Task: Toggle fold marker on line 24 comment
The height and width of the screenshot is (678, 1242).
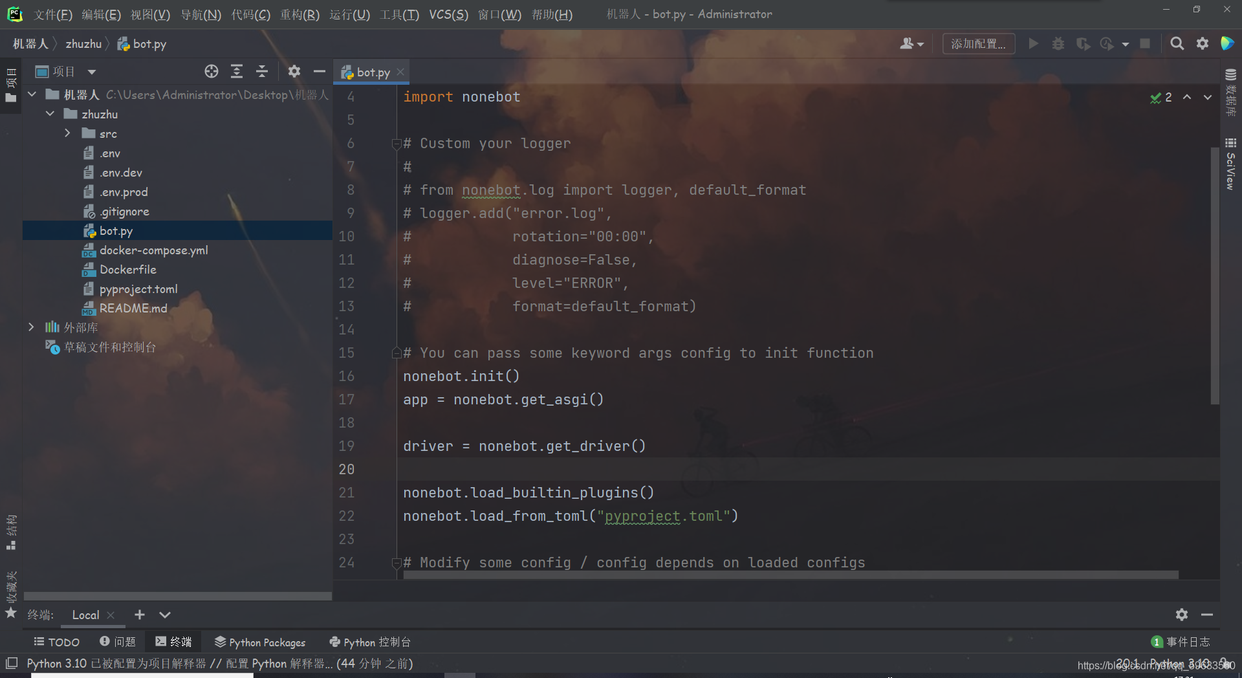Action: click(x=397, y=563)
